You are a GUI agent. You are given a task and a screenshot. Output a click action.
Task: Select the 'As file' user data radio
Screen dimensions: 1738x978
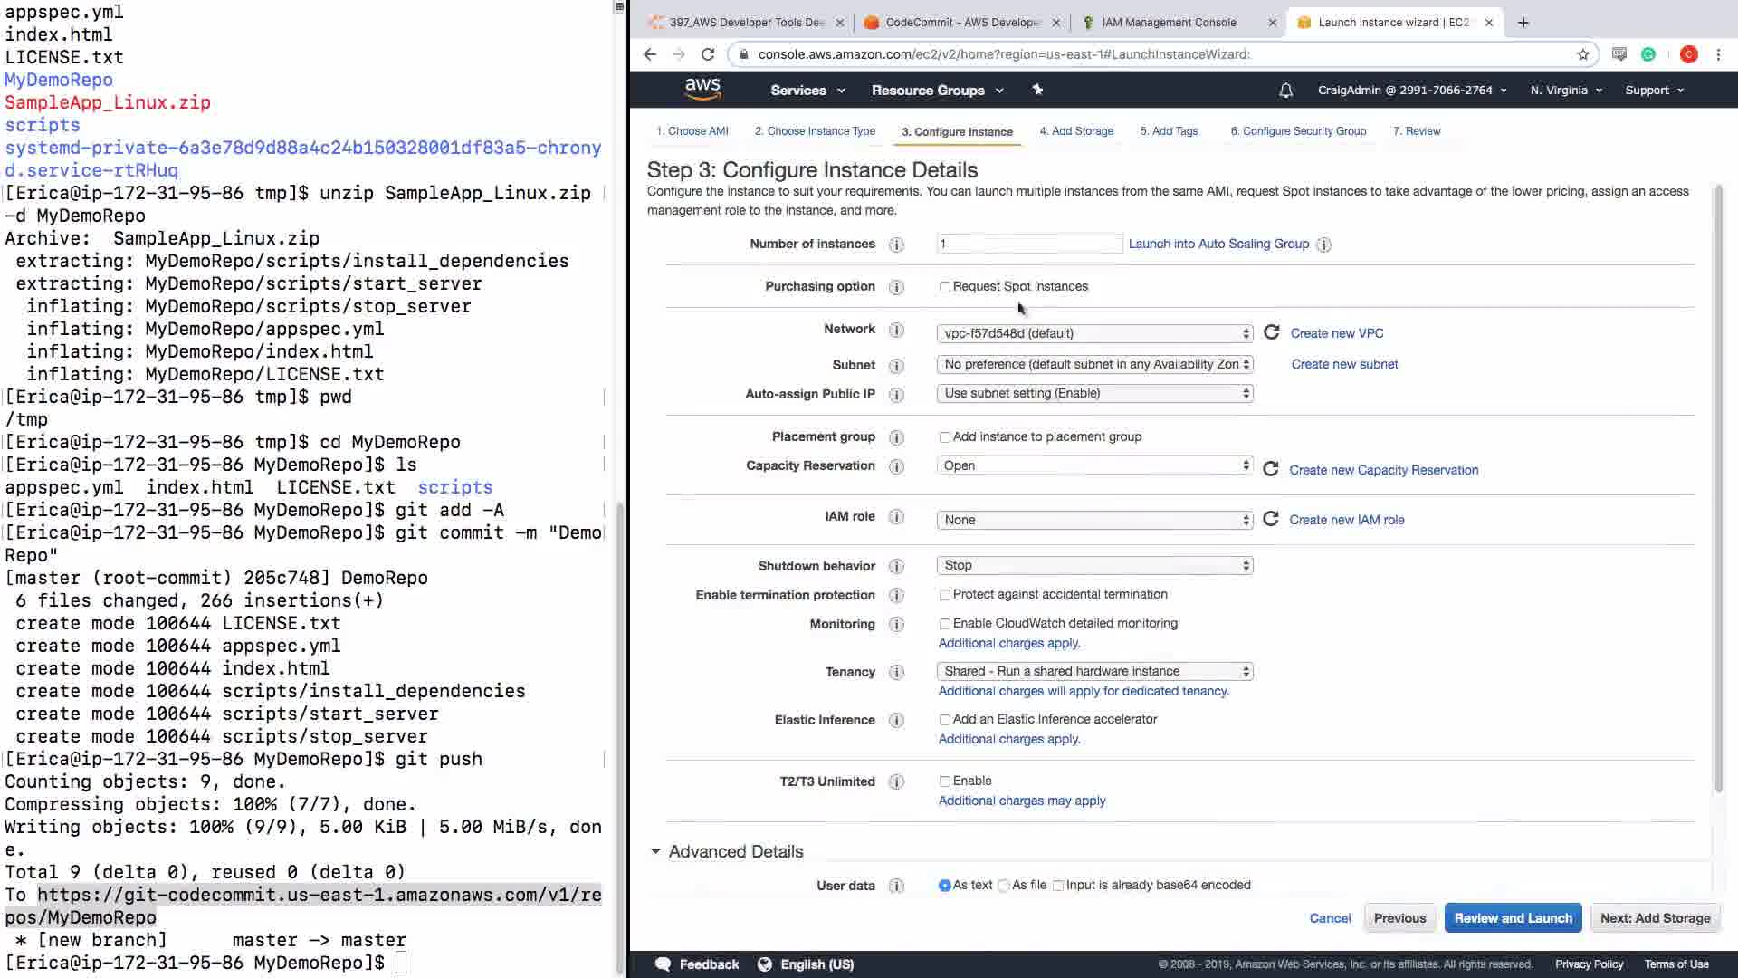pyautogui.click(x=1004, y=886)
